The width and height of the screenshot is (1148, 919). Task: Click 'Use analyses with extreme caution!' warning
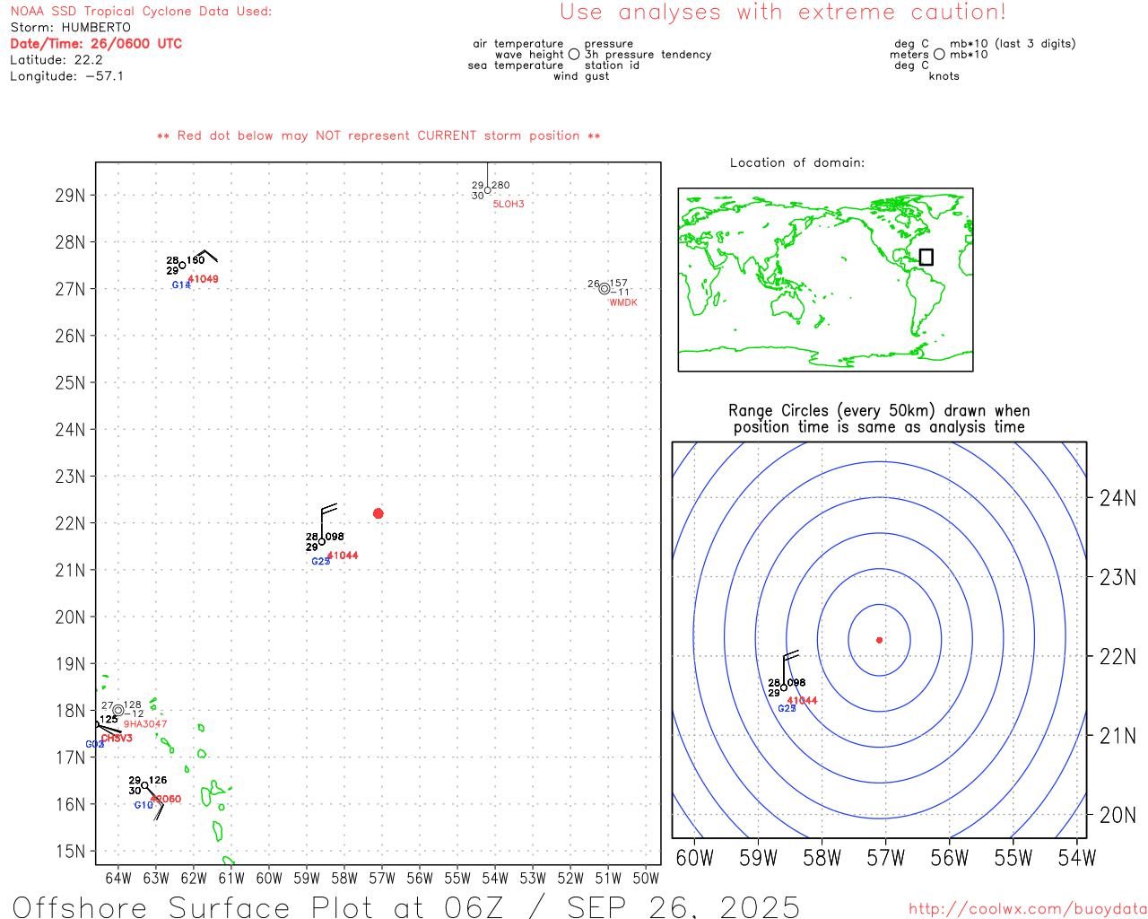(x=783, y=13)
